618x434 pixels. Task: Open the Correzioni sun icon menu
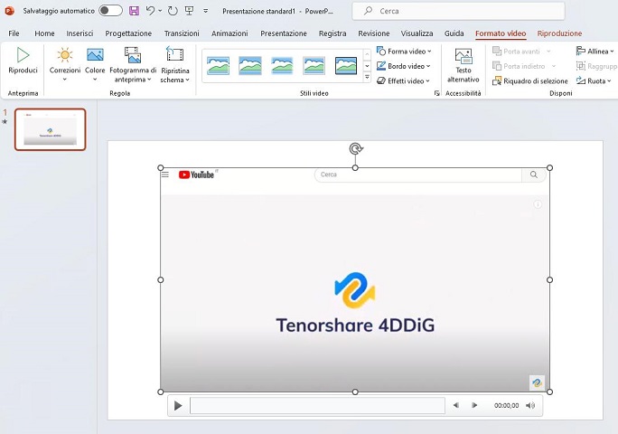pos(65,64)
